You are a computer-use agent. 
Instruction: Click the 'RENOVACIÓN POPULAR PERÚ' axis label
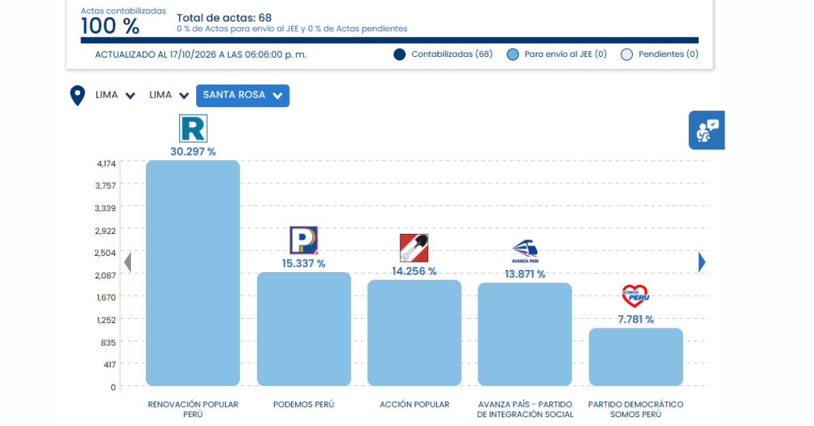[193, 409]
